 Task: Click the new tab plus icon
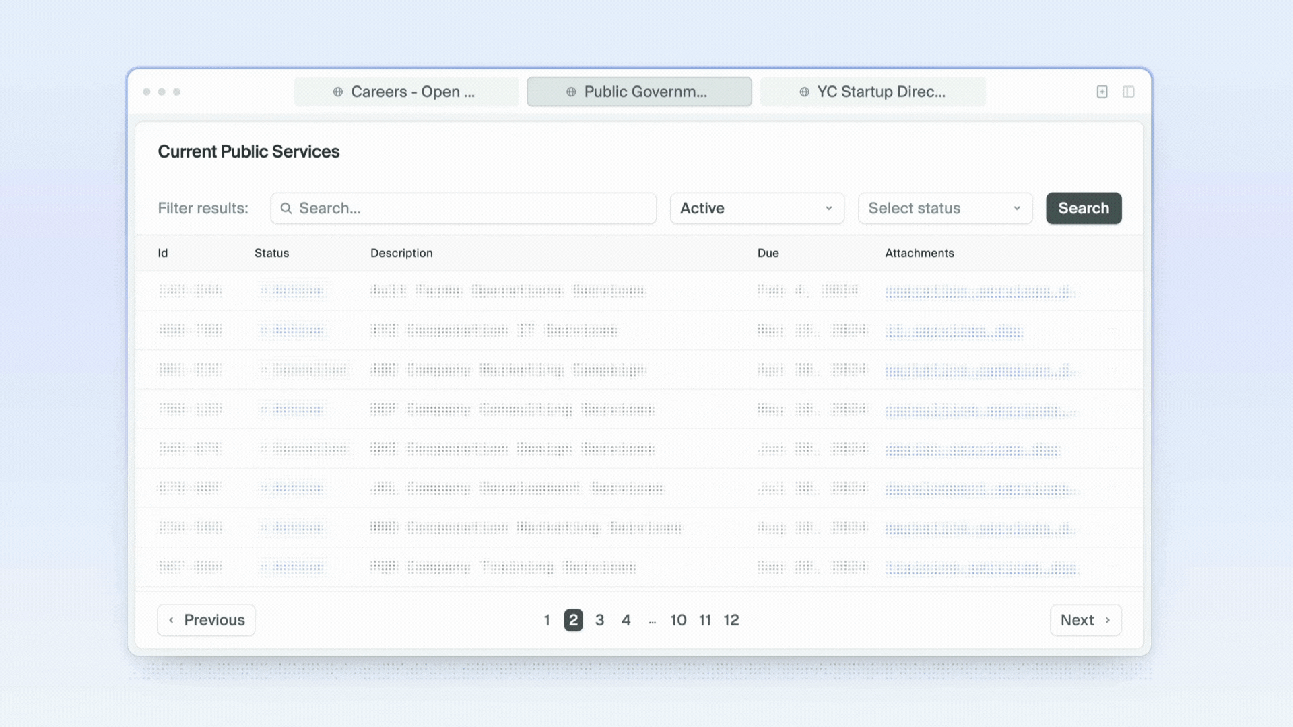coord(1102,92)
